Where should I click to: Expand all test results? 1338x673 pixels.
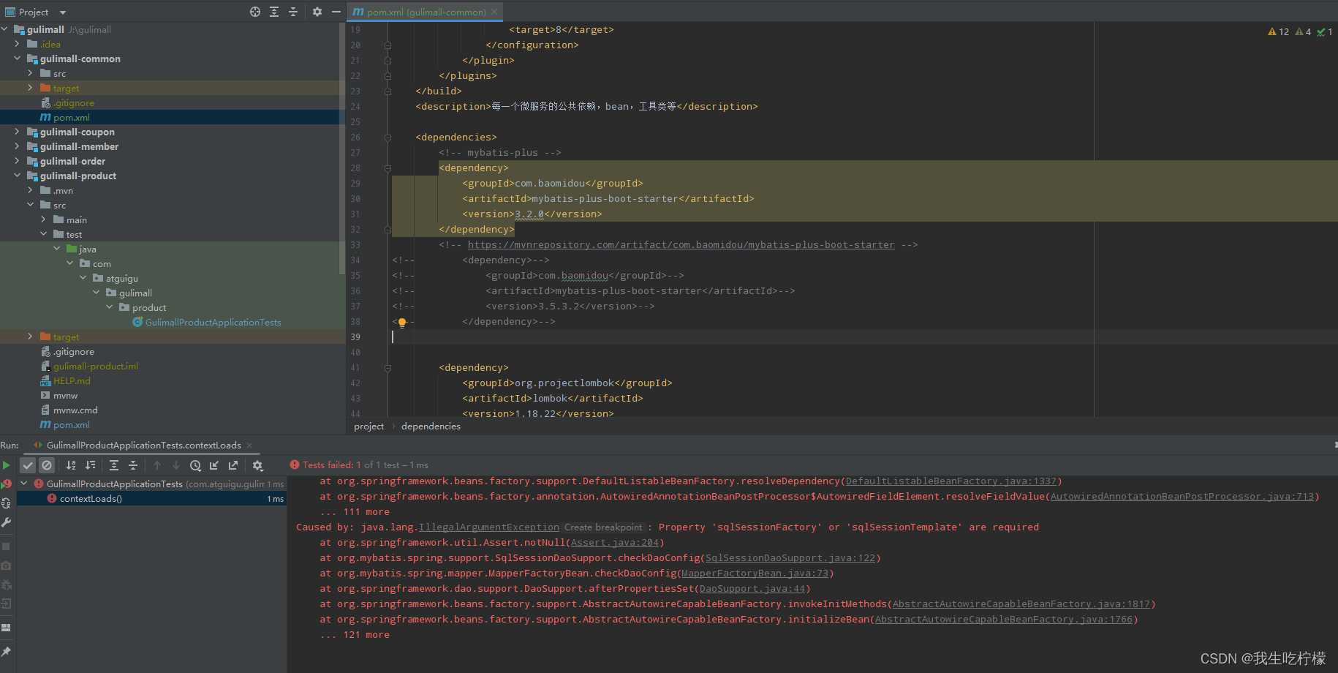pos(114,465)
